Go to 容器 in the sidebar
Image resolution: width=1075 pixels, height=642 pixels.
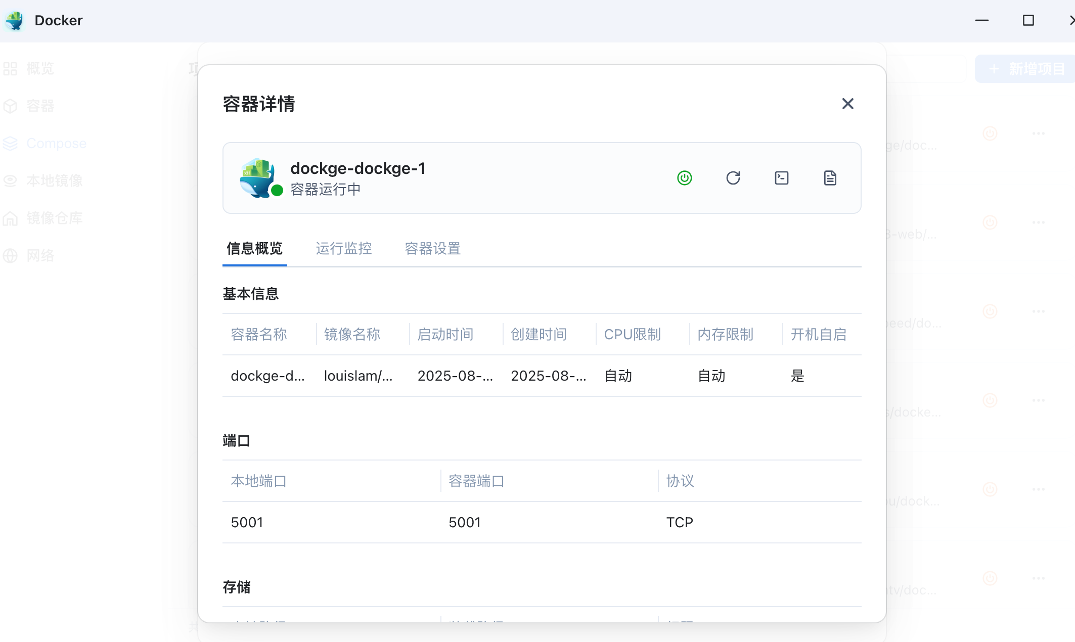[40, 106]
